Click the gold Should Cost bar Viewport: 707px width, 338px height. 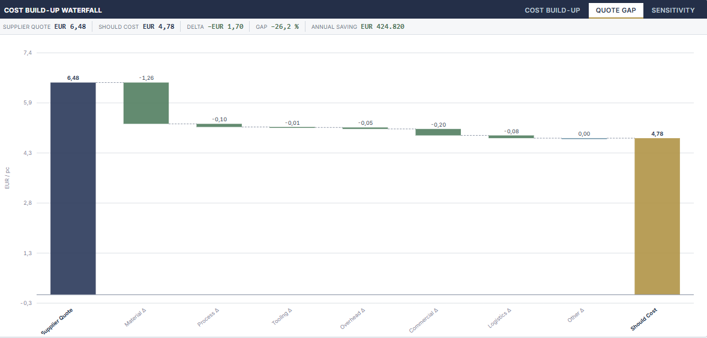click(x=657, y=216)
